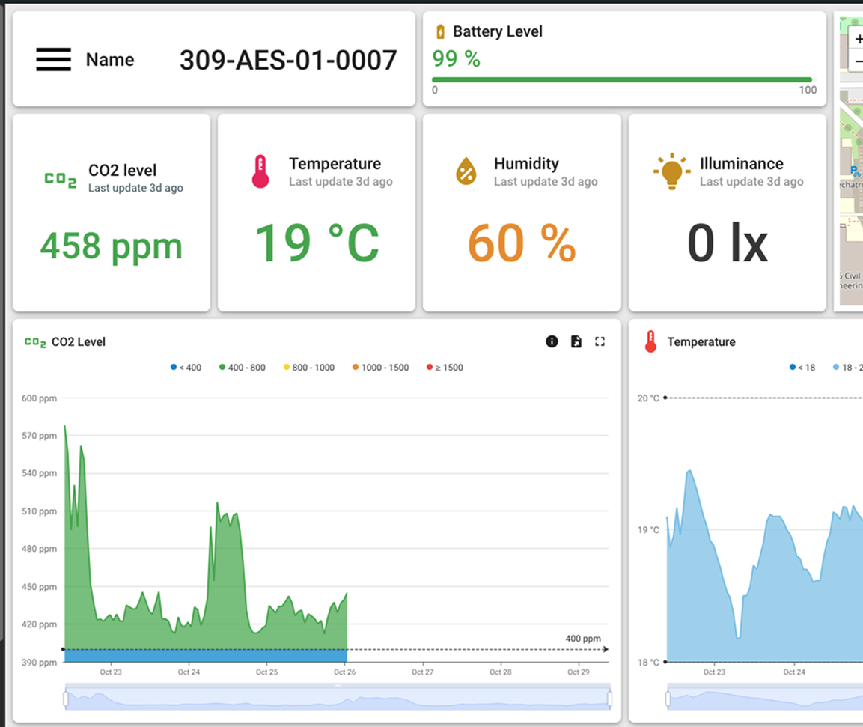Toggle the '1000 - 1500' orange legend entry
Viewport: 863px width, 727px height.
pos(377,367)
